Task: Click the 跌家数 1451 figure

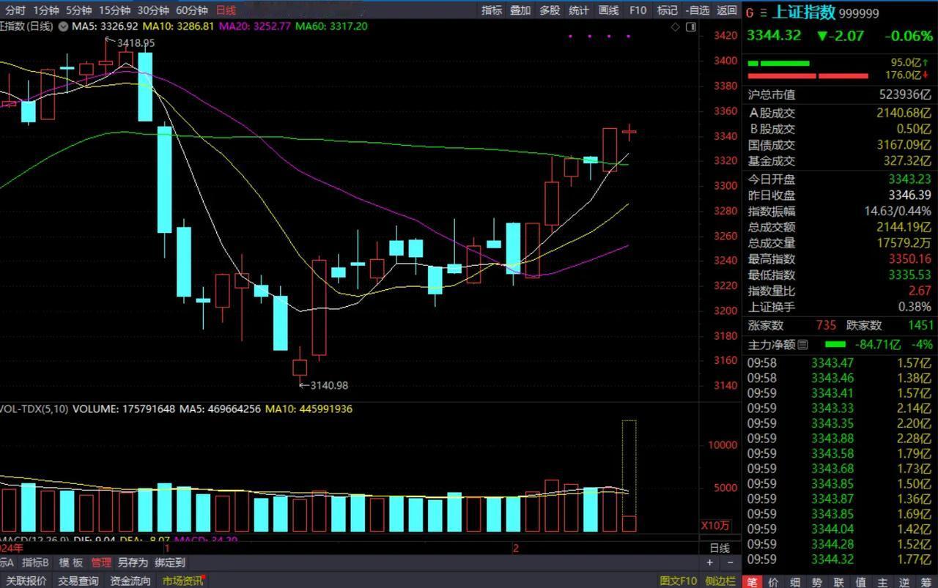Action: point(920,325)
